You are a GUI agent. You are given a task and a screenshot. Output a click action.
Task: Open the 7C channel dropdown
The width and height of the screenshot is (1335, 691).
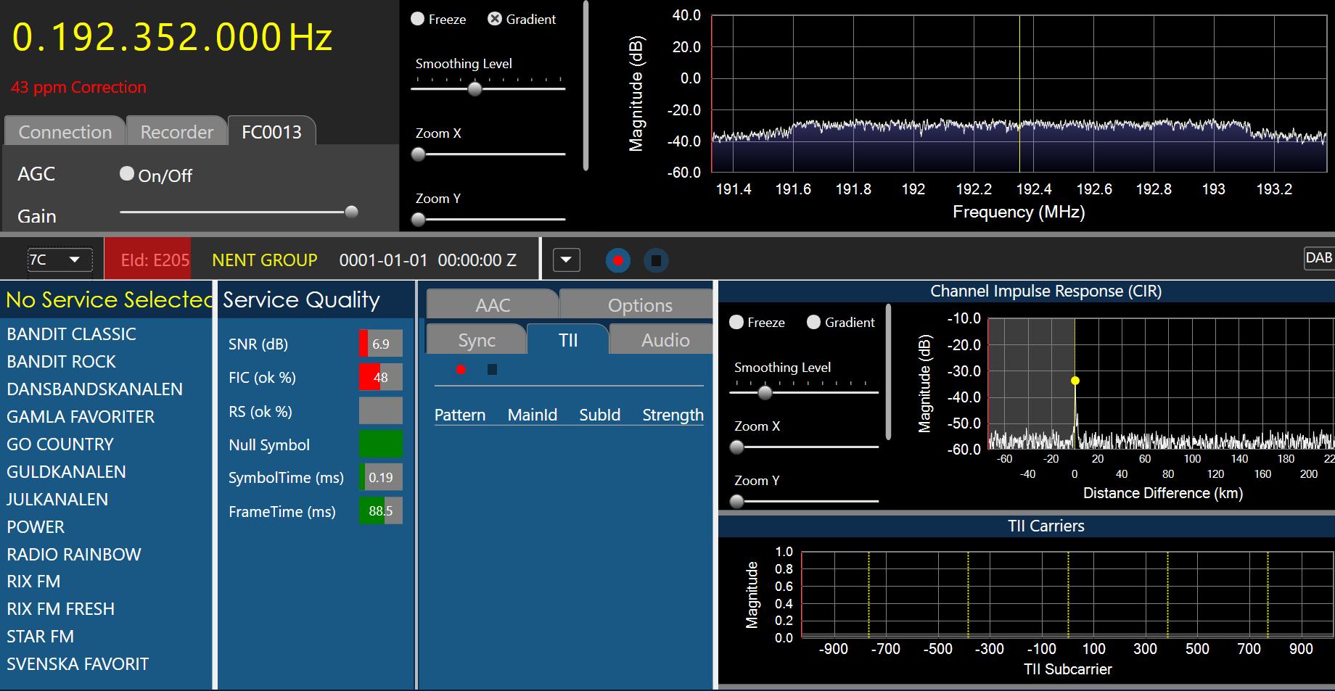[59, 260]
